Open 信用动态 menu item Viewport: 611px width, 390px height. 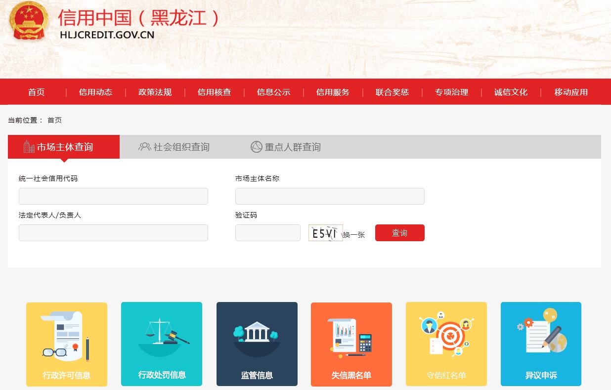point(96,92)
